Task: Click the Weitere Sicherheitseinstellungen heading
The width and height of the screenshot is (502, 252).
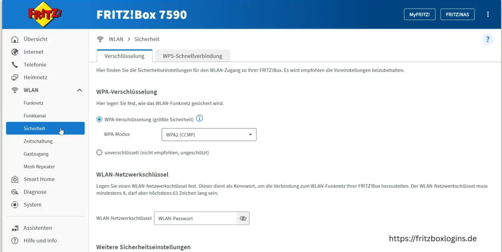Action: tap(144, 247)
